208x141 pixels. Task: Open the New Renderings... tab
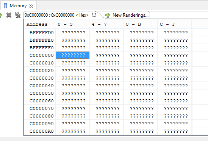pos(130,15)
